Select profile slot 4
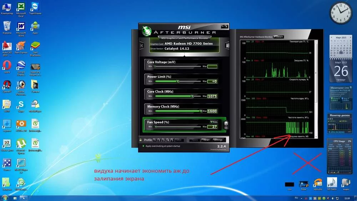 [168, 140]
